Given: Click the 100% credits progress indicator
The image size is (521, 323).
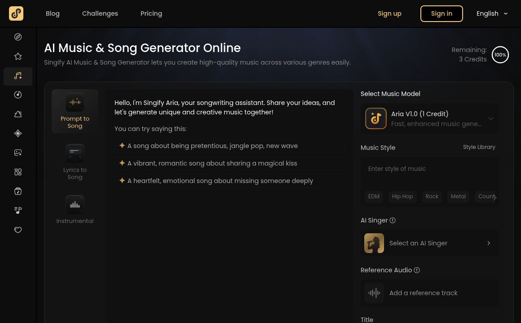Looking at the screenshot, I should pos(500,55).
